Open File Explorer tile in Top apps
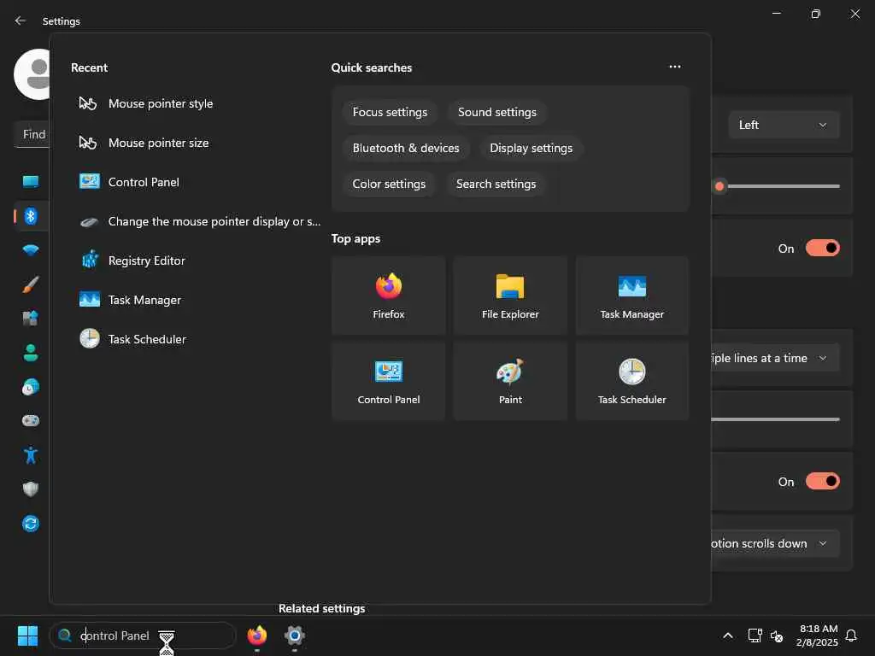 tap(510, 296)
